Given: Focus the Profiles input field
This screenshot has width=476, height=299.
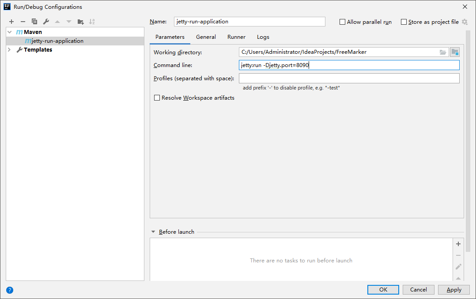Looking at the screenshot, I should [349, 78].
